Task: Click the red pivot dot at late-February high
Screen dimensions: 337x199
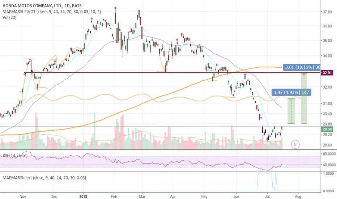Action: point(139,11)
